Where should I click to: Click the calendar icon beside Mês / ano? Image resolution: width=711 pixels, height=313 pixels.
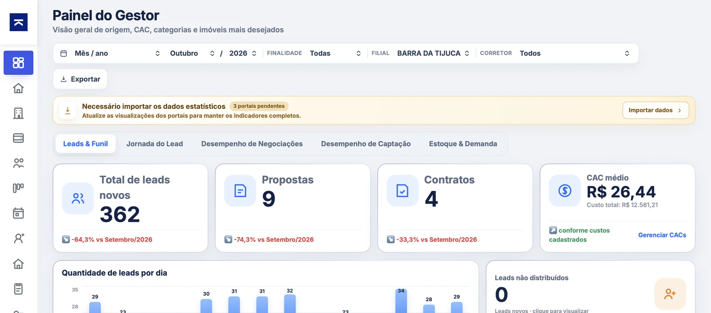[64, 53]
